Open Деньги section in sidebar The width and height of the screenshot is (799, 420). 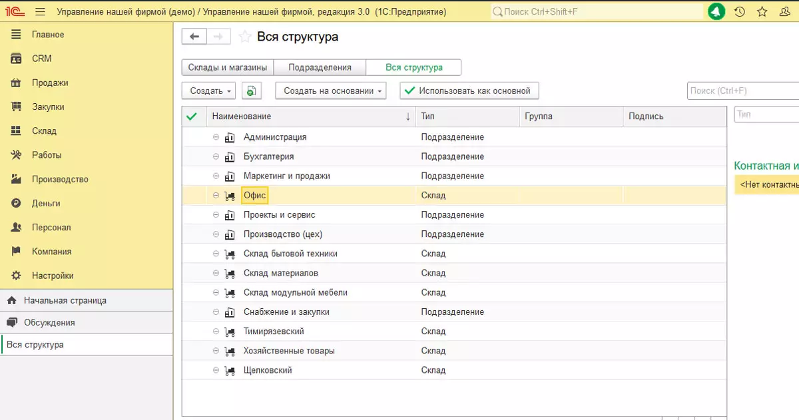point(46,203)
